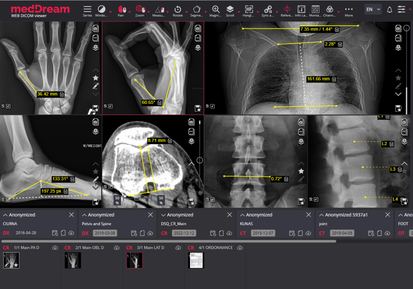Viewport: 413px width, 289px height.
Task: Collapse the KUNAS study panel chevron
Action: pyautogui.click(x=242, y=215)
